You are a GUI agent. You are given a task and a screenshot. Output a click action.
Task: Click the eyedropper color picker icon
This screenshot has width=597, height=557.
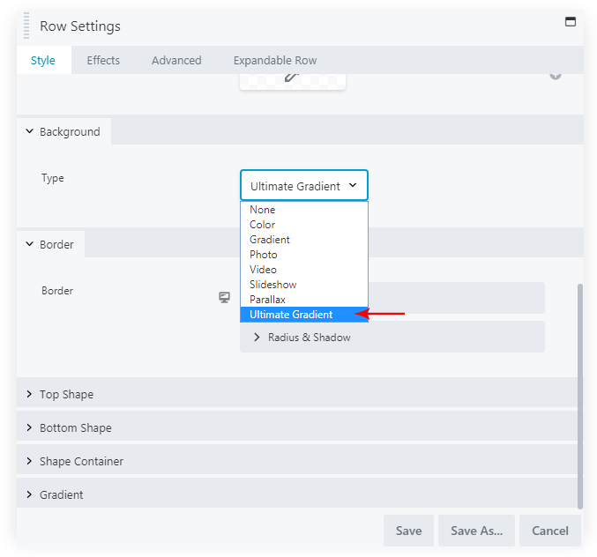click(292, 78)
